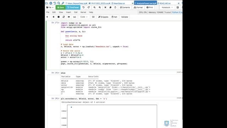The width and height of the screenshot is (227, 128).
Task: Open the Kernel menu
Action: tap(83, 12)
